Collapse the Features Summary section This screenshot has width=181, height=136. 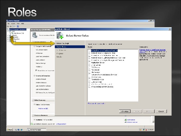[x=33, y=115]
